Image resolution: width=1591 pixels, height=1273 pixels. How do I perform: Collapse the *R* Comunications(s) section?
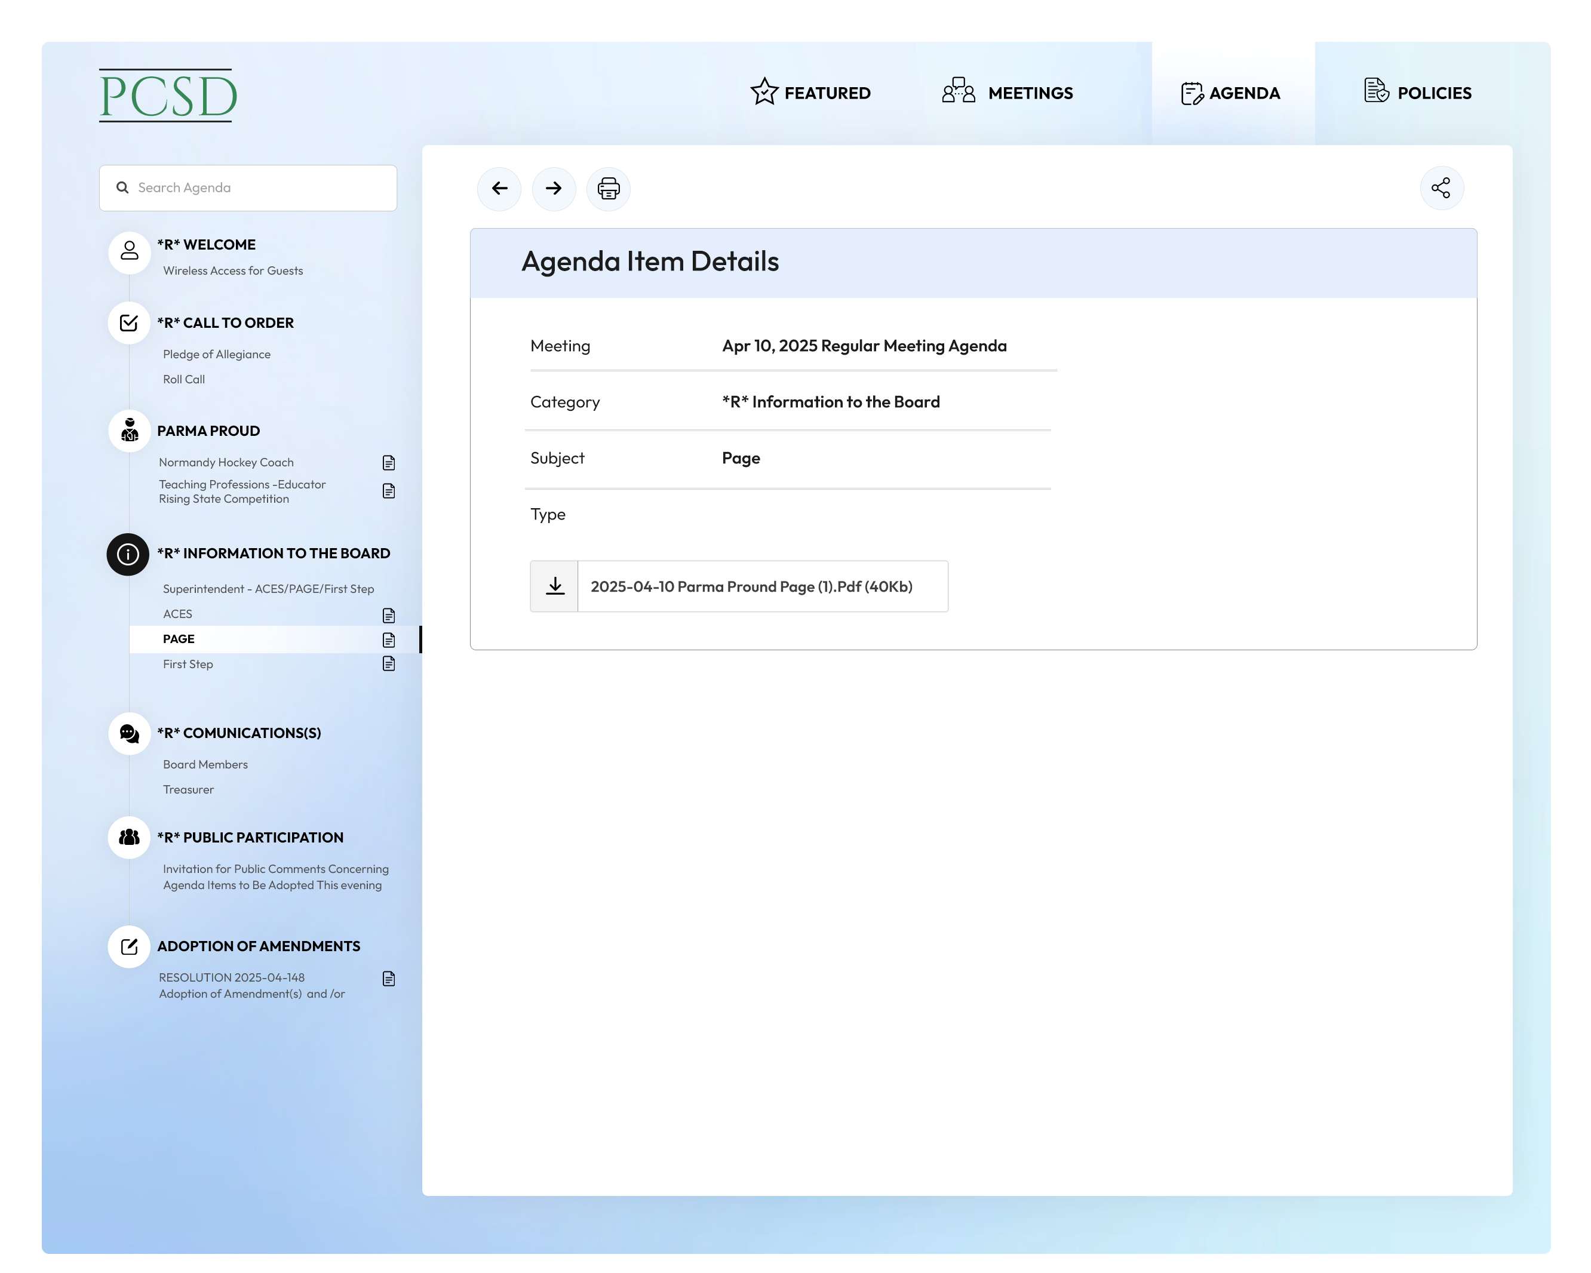click(x=238, y=732)
